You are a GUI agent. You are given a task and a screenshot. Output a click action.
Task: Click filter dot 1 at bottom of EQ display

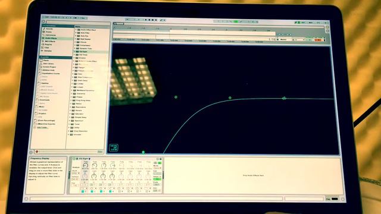(143, 152)
